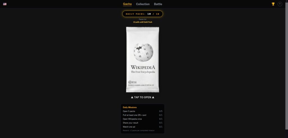Click the US flag language icon

5,4
